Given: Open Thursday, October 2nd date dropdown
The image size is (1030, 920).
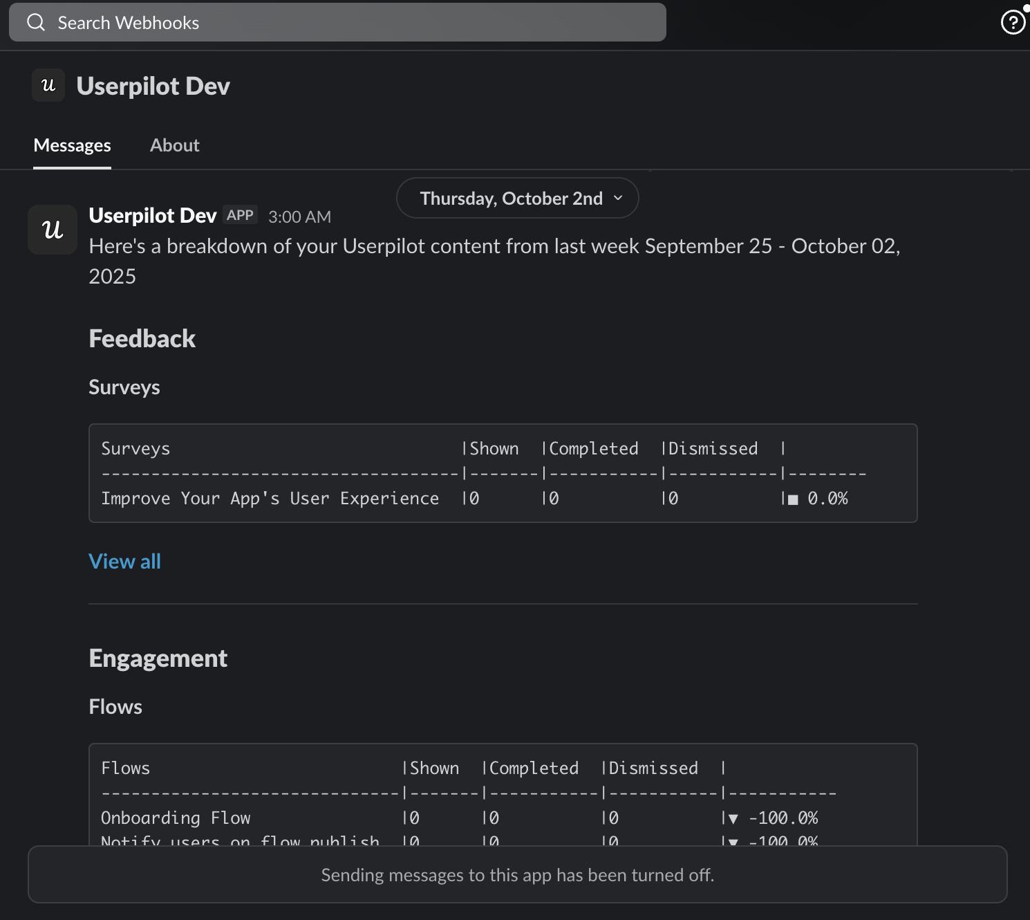Looking at the screenshot, I should [517, 199].
